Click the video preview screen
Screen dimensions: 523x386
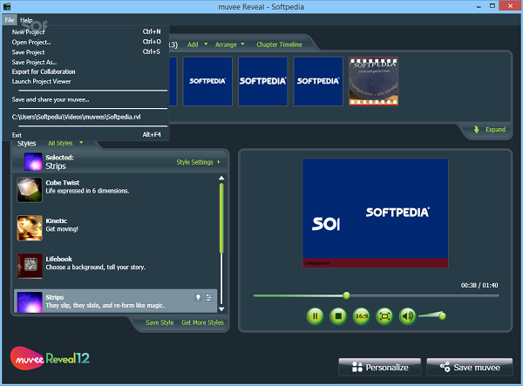[375, 213]
